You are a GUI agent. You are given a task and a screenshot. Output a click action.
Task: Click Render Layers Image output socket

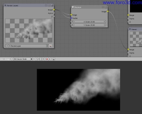click(x=54, y=10)
